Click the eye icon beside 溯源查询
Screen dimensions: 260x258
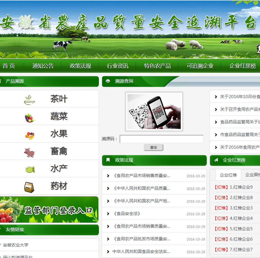point(108,81)
